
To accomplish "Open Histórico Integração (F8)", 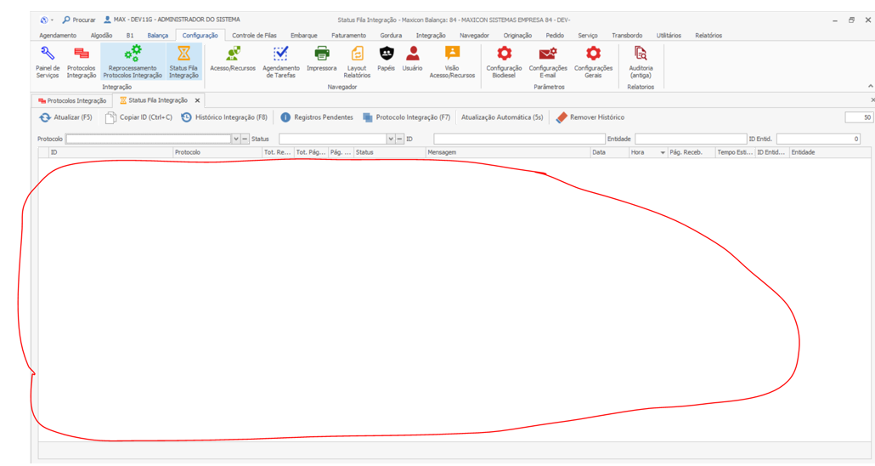I will pyautogui.click(x=224, y=117).
